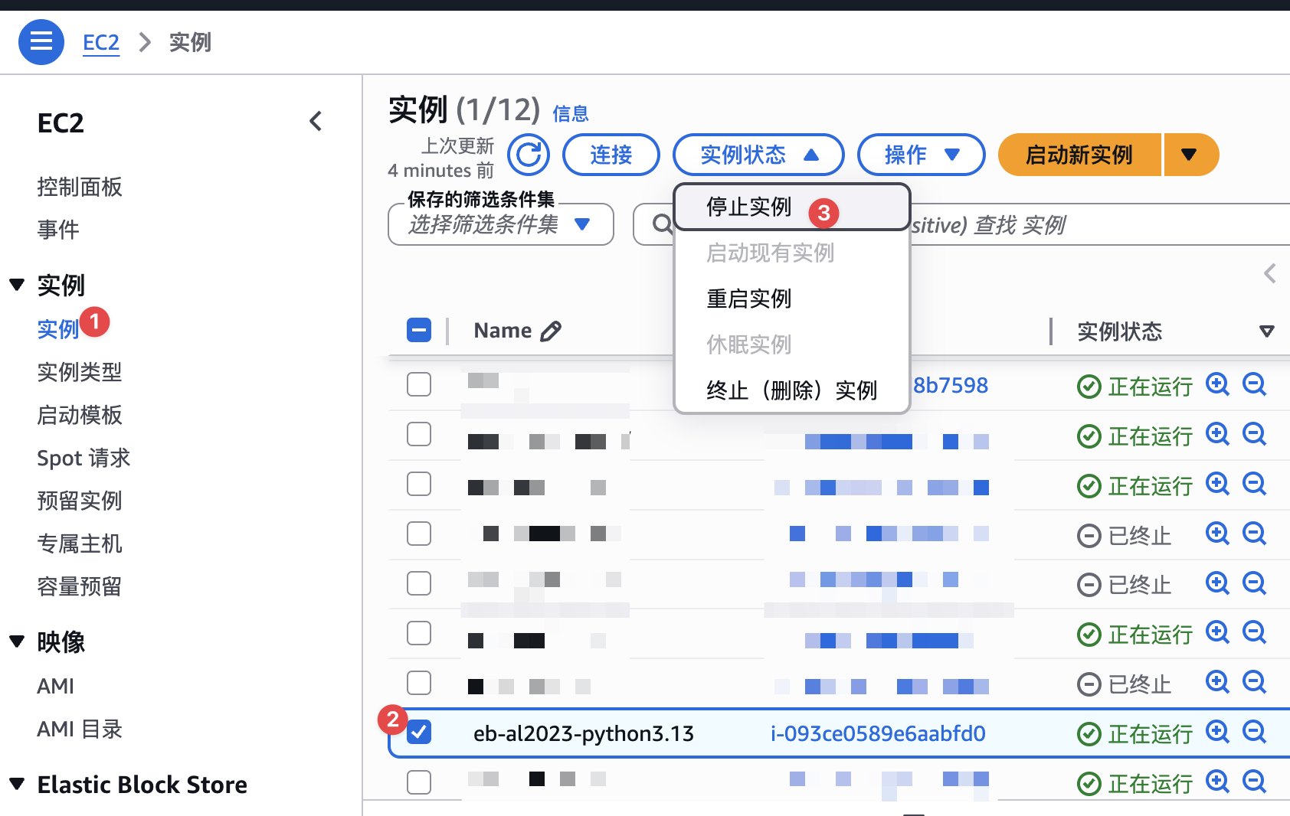Image resolution: width=1290 pixels, height=816 pixels.
Task: Open 容量预留 in the sidebar
Action: (x=80, y=586)
